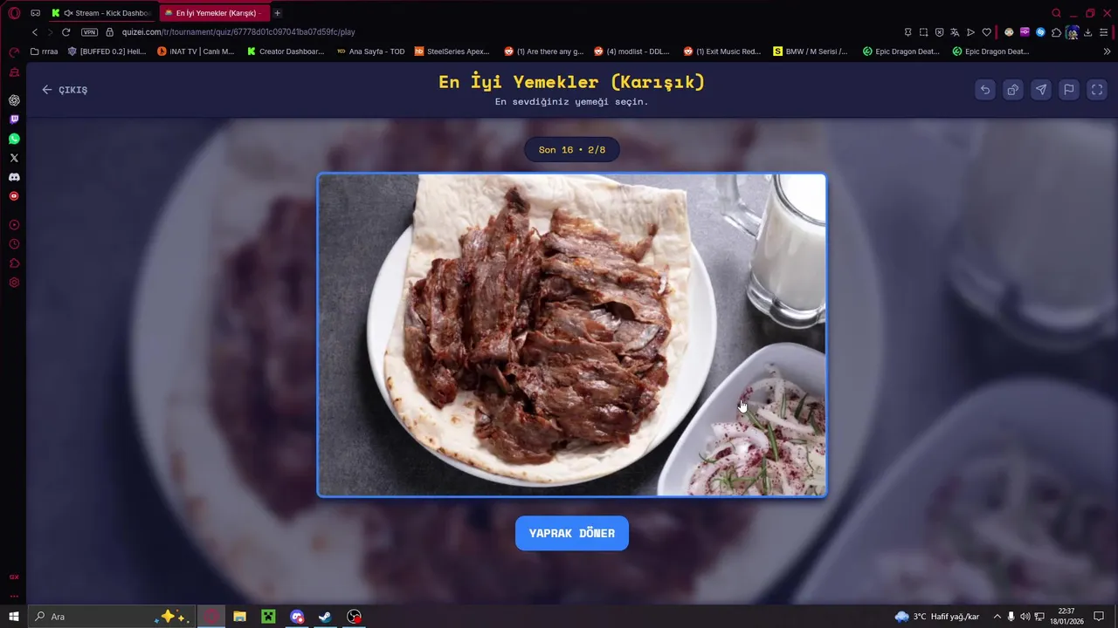
Task: Toggle the VPN badge in address bar
Action: click(x=89, y=32)
